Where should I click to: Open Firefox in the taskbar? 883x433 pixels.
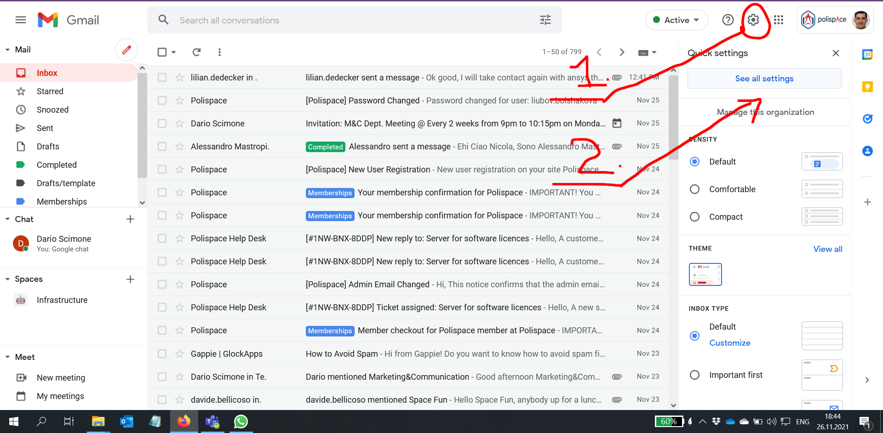coord(184,422)
